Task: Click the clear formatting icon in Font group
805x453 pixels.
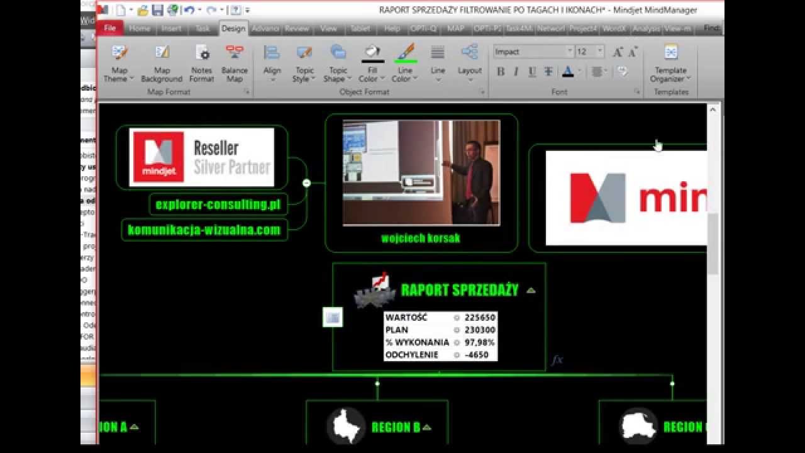Action: (x=623, y=72)
